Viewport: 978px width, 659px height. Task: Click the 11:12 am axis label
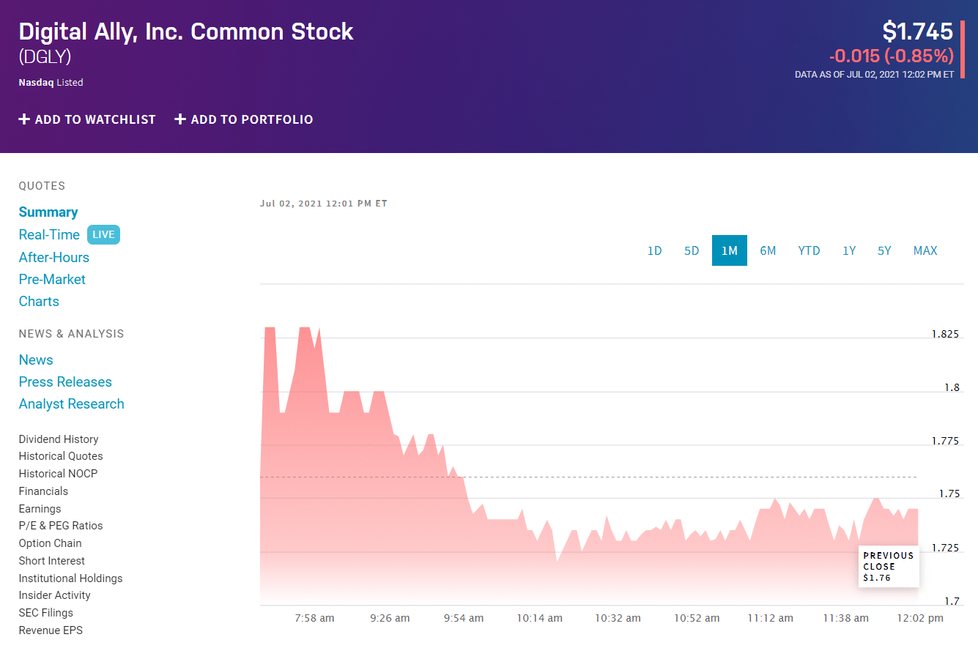point(771,618)
